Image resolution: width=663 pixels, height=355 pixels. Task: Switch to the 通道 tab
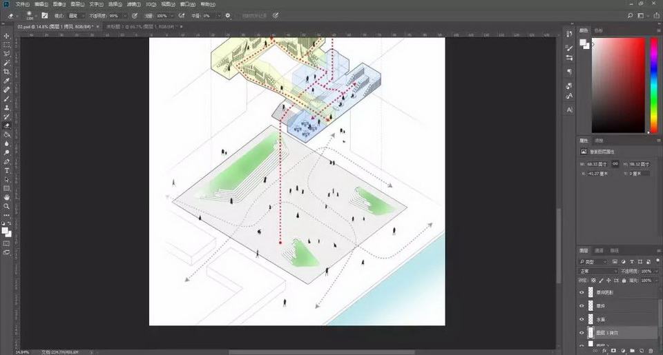click(599, 250)
